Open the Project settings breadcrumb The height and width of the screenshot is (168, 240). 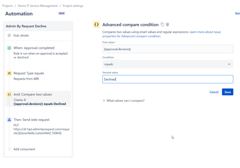pos(73,6)
